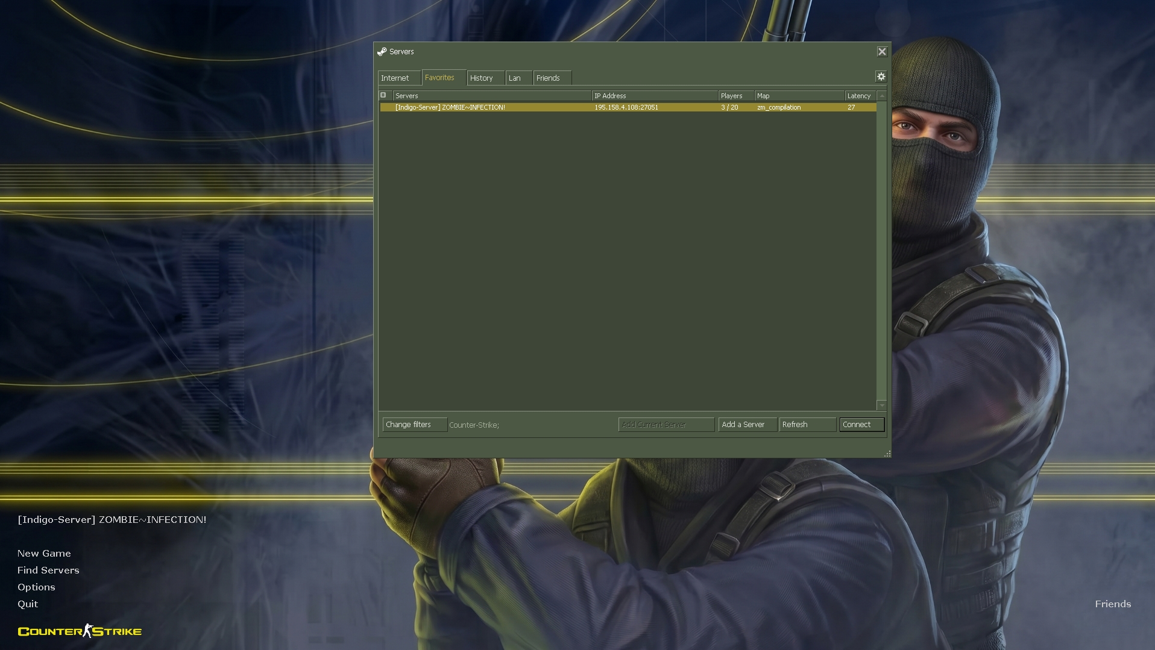The width and height of the screenshot is (1155, 650).
Task: Switch to the Internet tab
Action: click(x=398, y=78)
